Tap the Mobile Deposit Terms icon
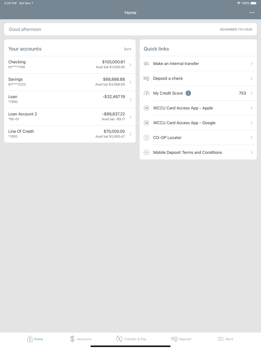261x349 pixels. click(x=147, y=152)
